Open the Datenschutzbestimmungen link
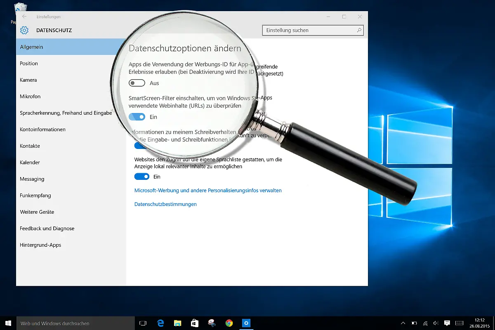 [165, 204]
